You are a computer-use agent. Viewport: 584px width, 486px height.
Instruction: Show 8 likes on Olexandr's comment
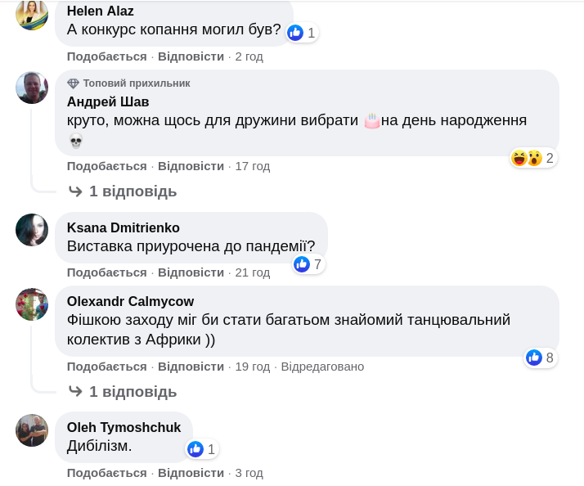pos(540,358)
